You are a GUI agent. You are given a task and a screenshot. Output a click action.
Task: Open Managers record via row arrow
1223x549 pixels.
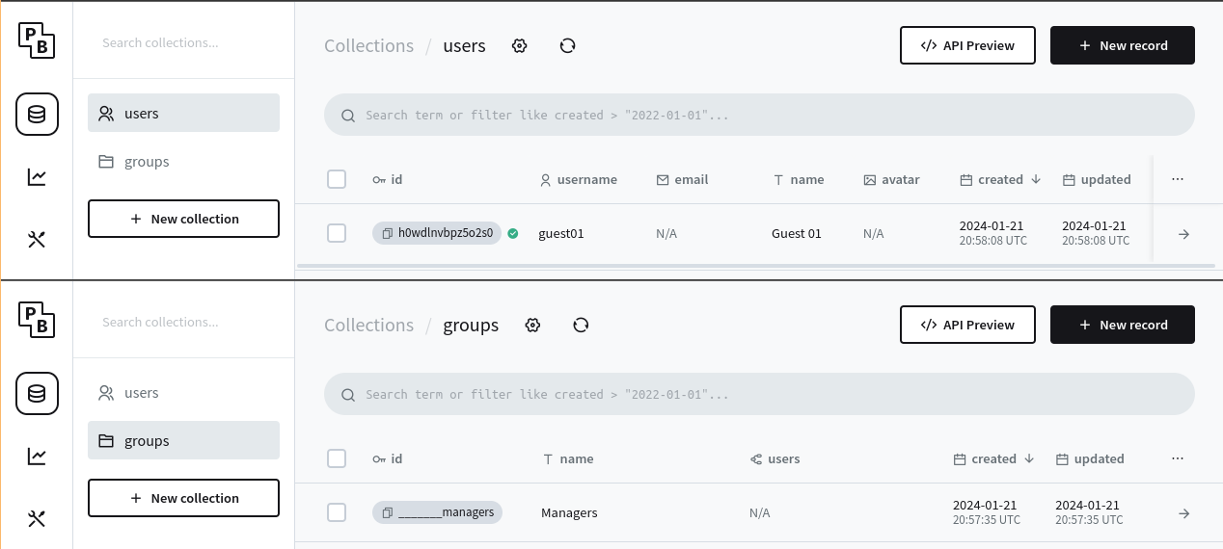pos(1183,513)
